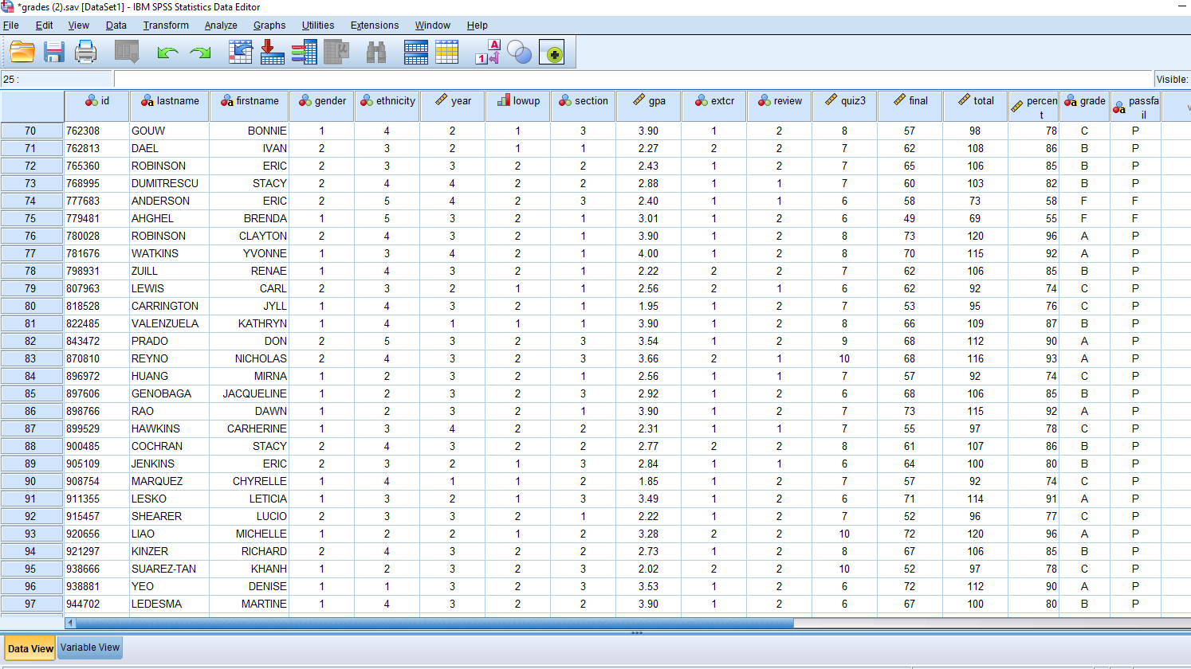1191x669 pixels.
Task: Click the Insert Variable toolbar icon
Action: coord(447,51)
